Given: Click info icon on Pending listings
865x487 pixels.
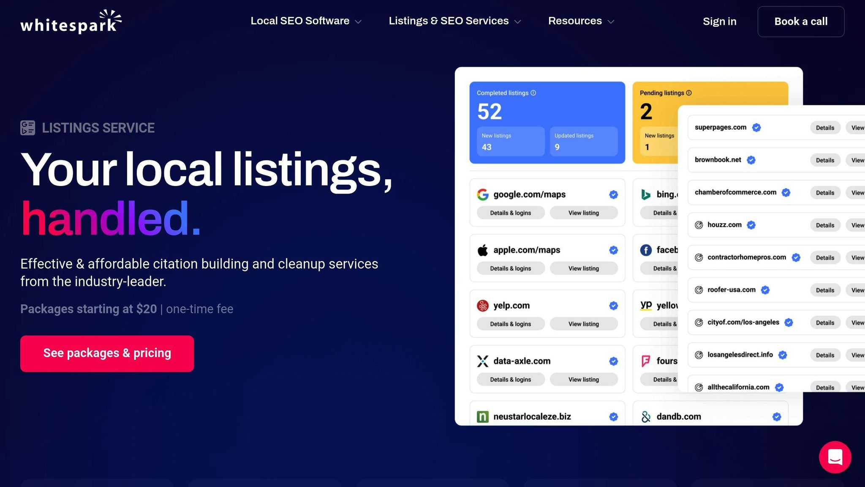Looking at the screenshot, I should 689,93.
